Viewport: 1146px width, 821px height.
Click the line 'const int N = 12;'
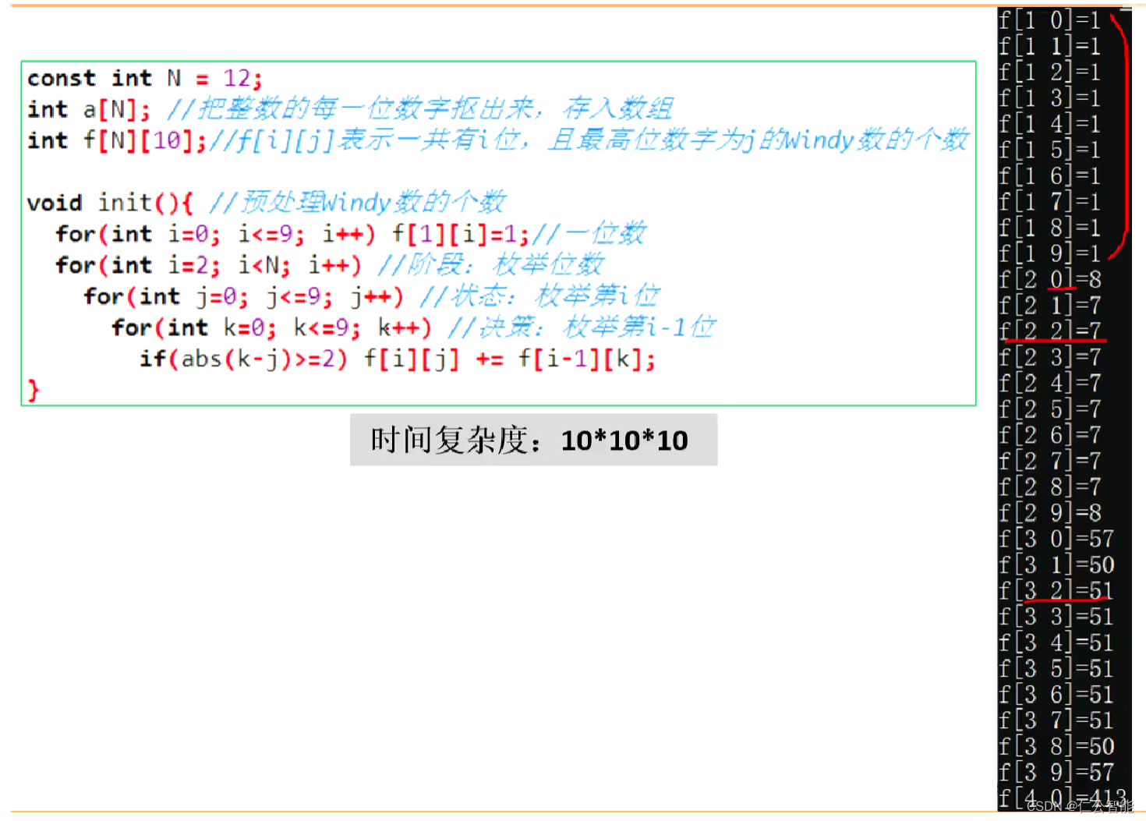pyautogui.click(x=145, y=78)
